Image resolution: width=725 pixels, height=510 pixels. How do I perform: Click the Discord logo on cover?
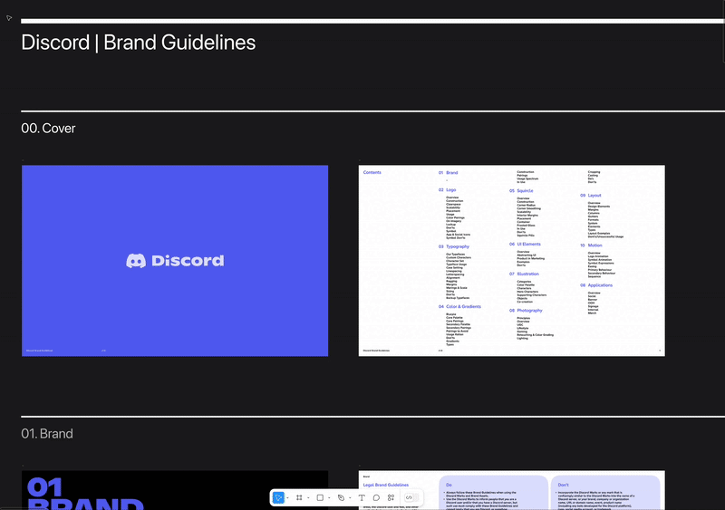[x=175, y=261]
